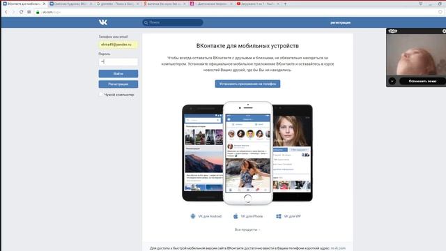This screenshot has width=446, height=251.
Task: Switch to the YouTube tab
Action: click(x=258, y=3)
